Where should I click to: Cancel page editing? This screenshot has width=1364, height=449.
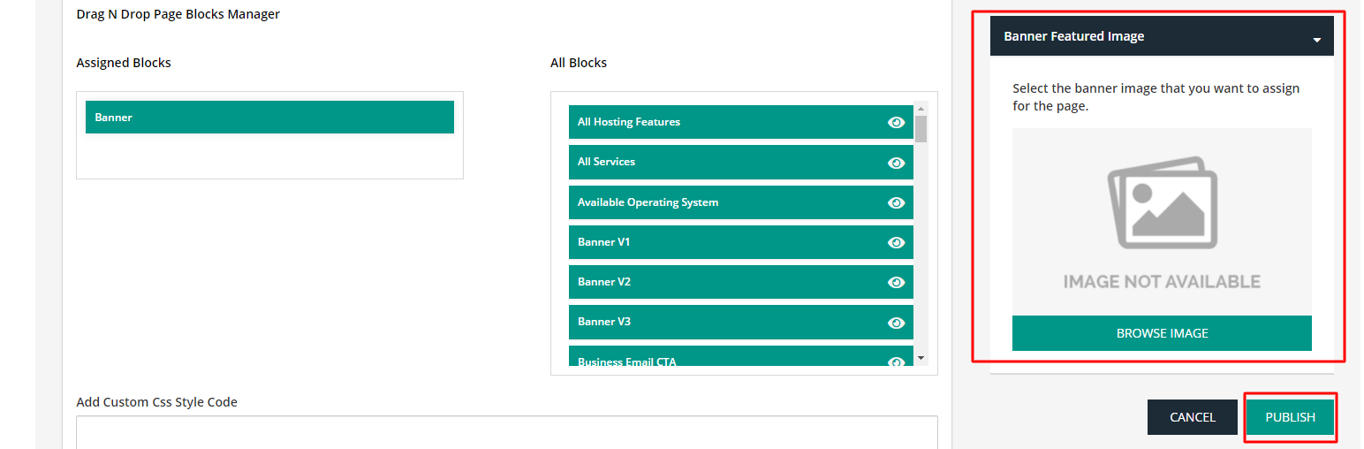(1192, 417)
